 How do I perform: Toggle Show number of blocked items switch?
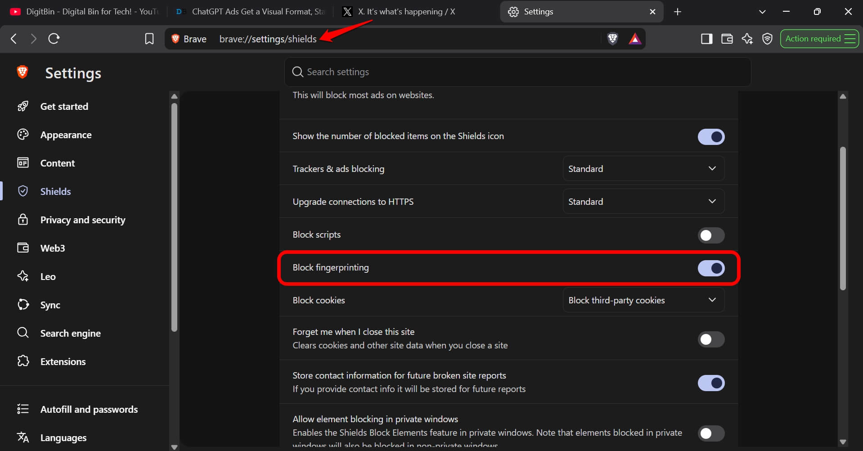(711, 136)
